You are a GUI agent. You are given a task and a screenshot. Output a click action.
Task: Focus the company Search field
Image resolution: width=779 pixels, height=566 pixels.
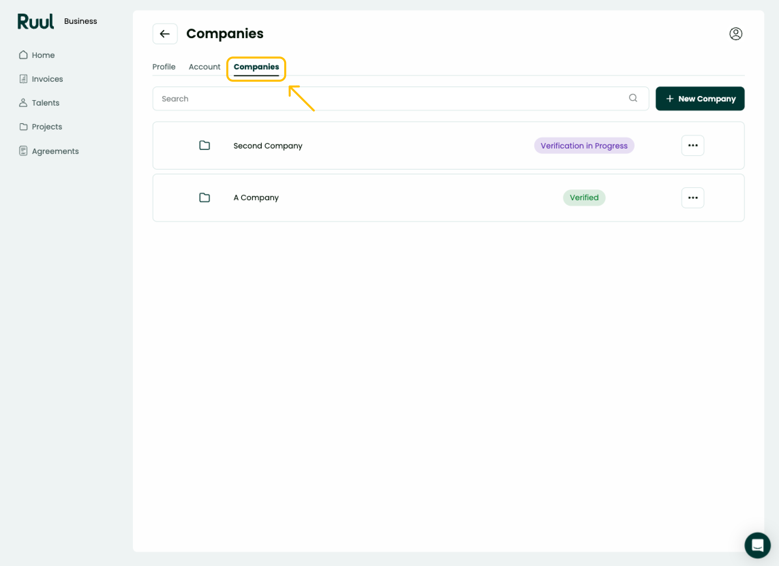coord(400,99)
